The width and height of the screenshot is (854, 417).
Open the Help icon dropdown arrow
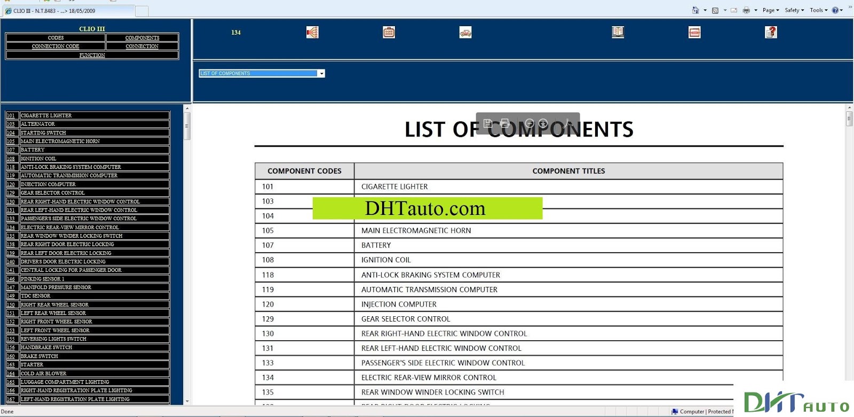842,10
